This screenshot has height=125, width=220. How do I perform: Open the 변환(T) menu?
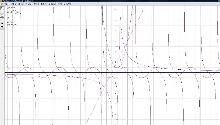click(x=36, y=4)
